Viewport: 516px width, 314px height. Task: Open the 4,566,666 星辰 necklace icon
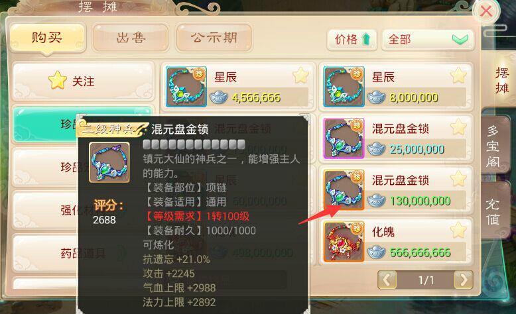click(x=186, y=87)
